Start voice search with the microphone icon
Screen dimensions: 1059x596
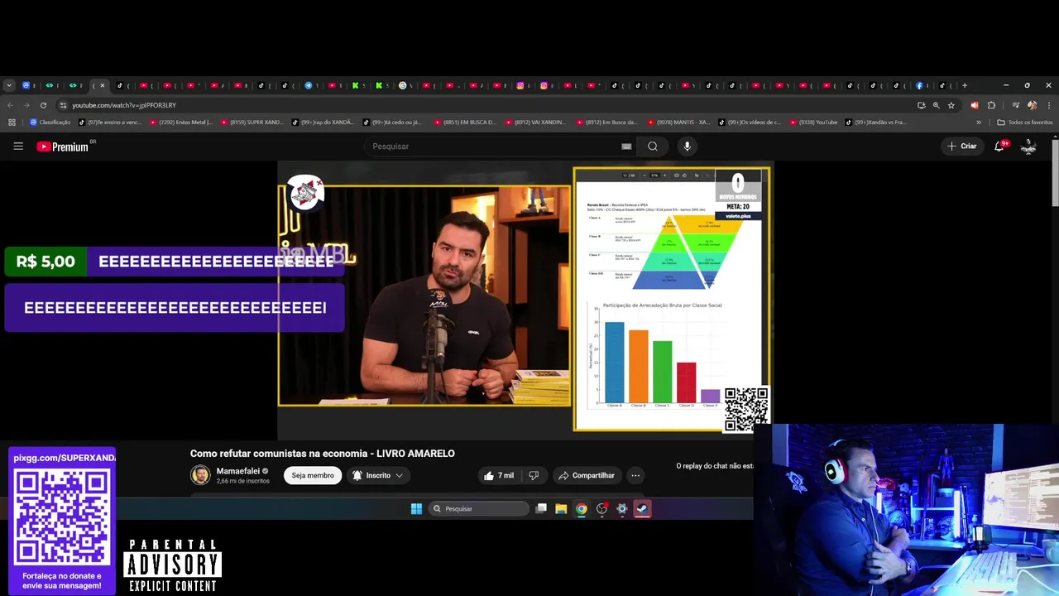pyautogui.click(x=687, y=147)
